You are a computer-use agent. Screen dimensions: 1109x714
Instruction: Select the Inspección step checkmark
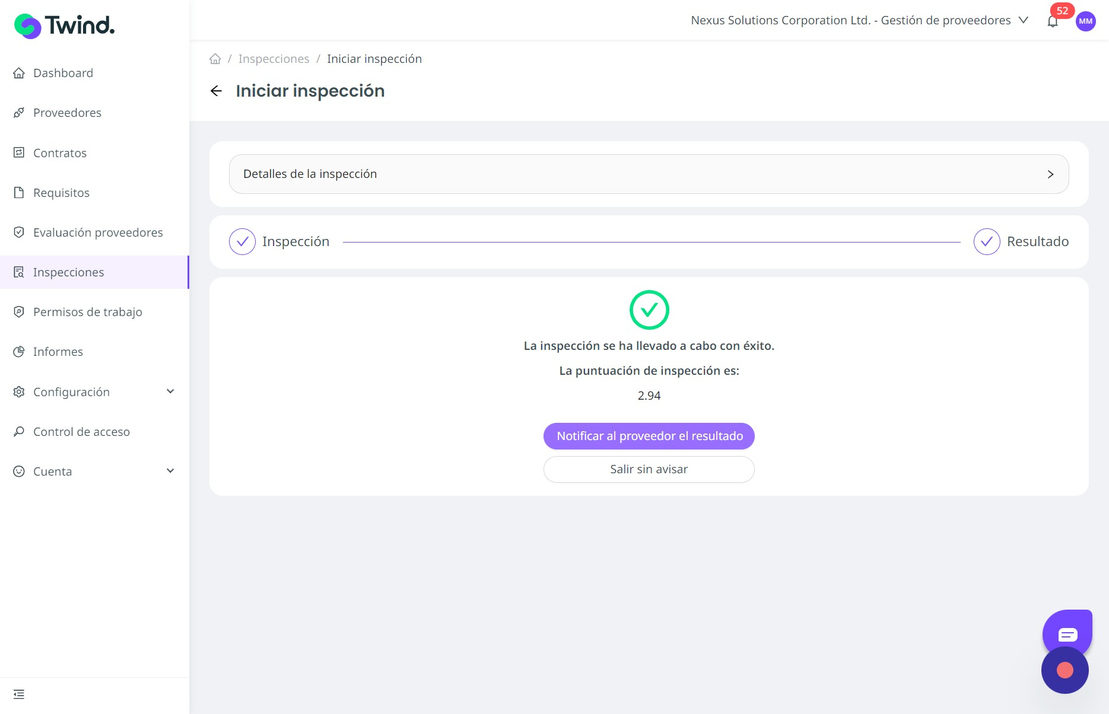242,242
